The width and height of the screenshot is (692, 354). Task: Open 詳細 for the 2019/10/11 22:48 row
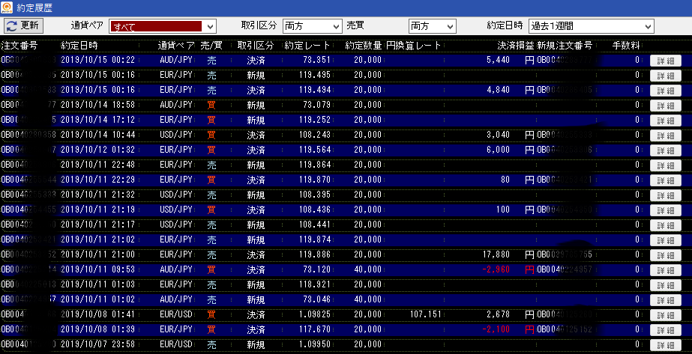666,165
